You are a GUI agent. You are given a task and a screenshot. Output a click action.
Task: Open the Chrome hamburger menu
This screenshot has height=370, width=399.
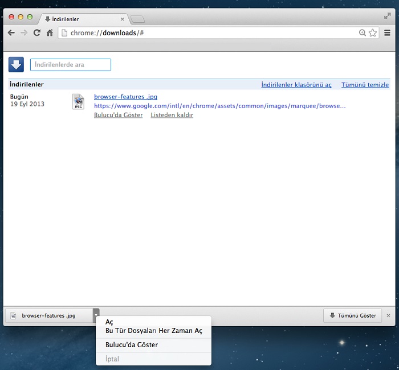click(x=387, y=33)
